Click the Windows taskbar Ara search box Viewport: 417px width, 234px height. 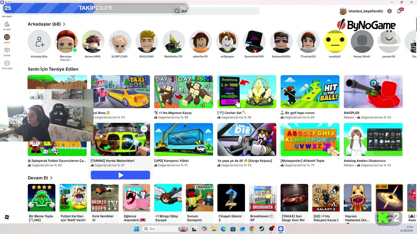coord(166,229)
